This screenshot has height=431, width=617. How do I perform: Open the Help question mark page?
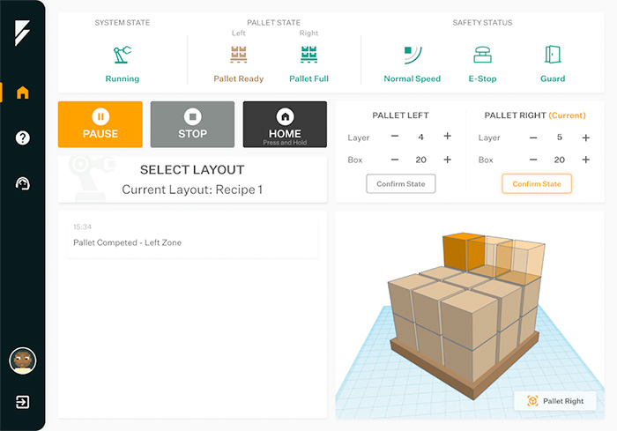(x=23, y=137)
